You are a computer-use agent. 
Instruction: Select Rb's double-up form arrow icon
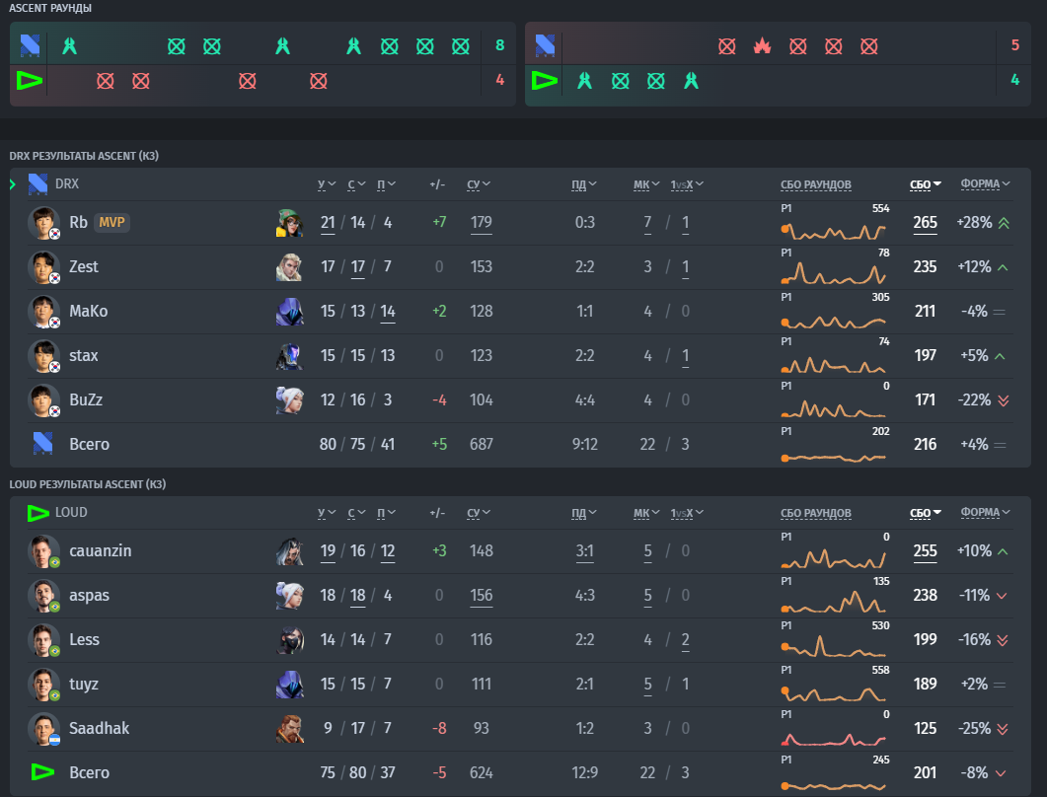pos(1004,223)
